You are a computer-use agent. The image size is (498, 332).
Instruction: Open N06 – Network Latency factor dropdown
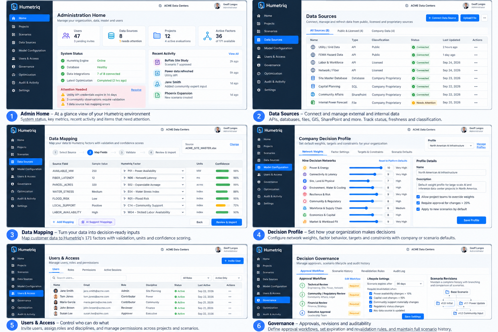(153, 178)
